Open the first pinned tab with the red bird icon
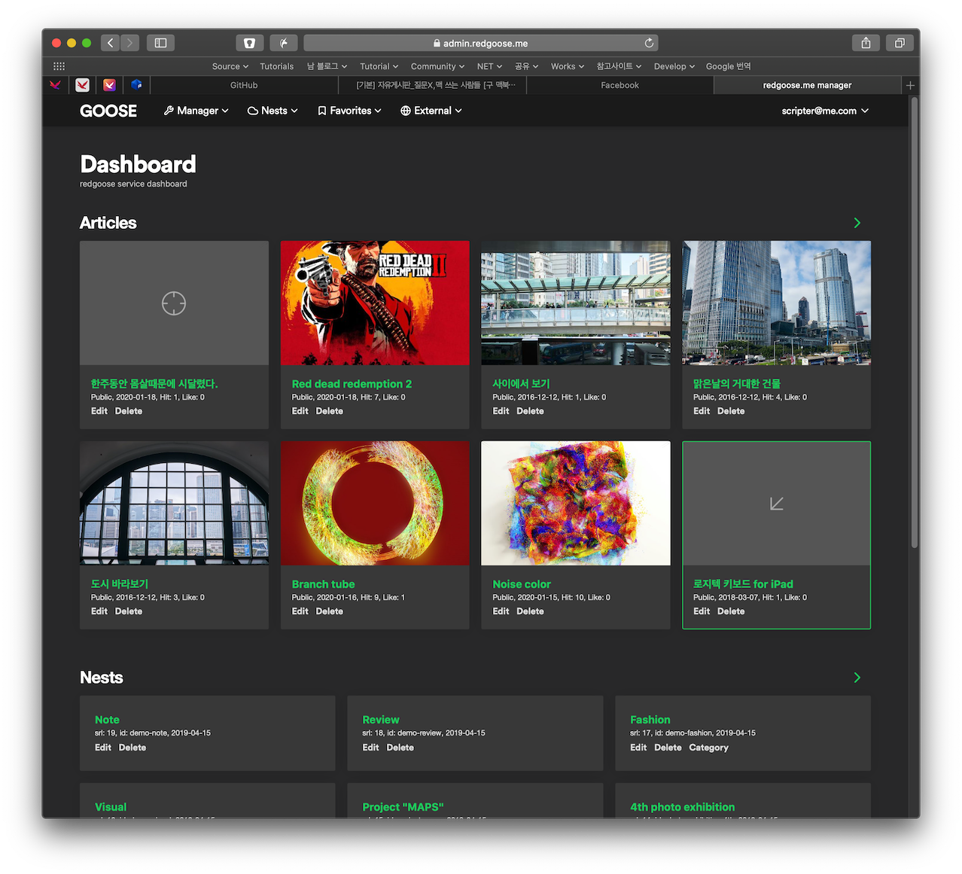Screen dimensions: 962x874 pyautogui.click(x=55, y=85)
